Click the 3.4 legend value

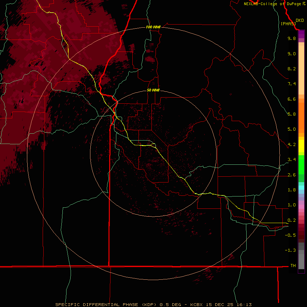coord(292,160)
